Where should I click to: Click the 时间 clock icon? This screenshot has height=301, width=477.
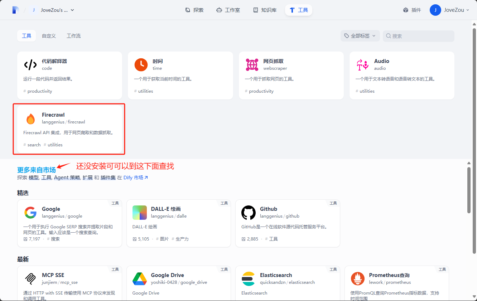141,64
